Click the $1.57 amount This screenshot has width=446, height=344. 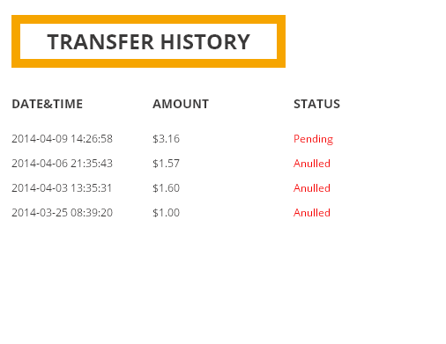(166, 164)
